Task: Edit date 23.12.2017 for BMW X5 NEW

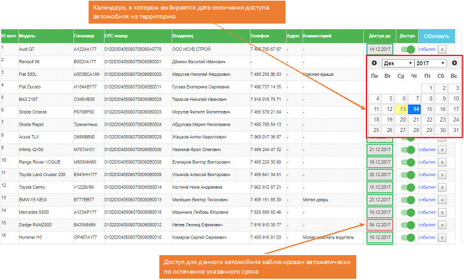Action: [380, 200]
